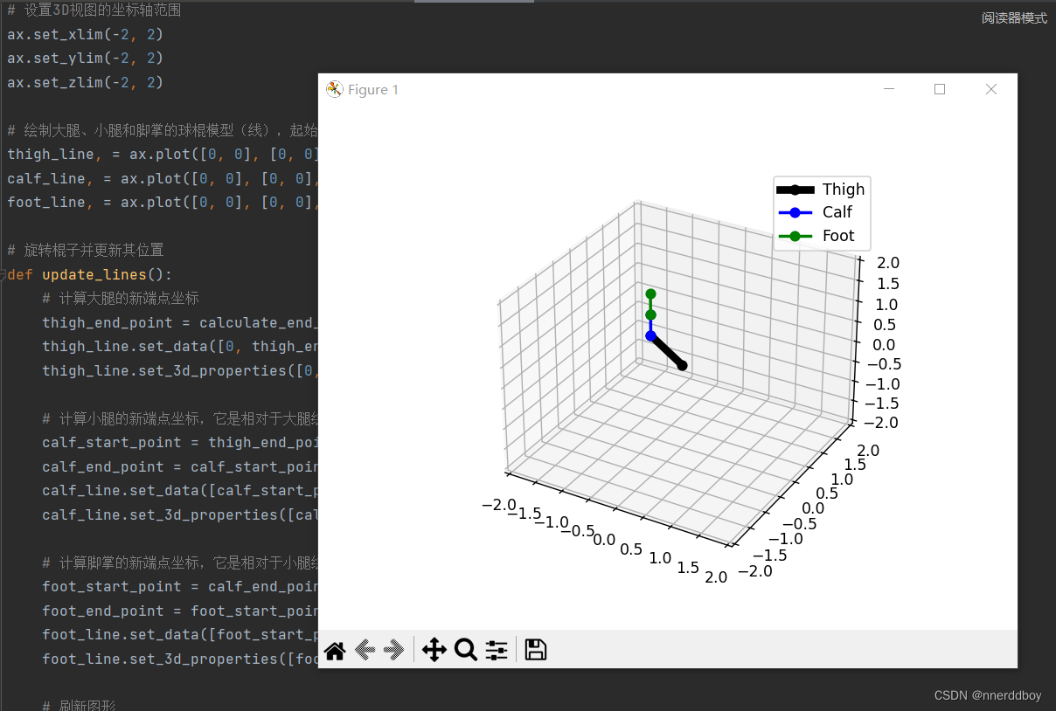The image size is (1056, 711).
Task: Click the Home reset view icon
Action: 335,650
